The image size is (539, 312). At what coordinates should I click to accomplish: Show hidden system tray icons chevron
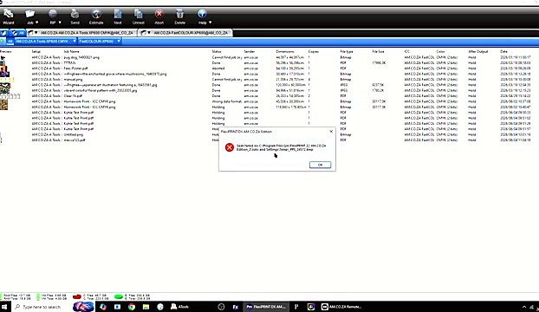pyautogui.click(x=524, y=307)
